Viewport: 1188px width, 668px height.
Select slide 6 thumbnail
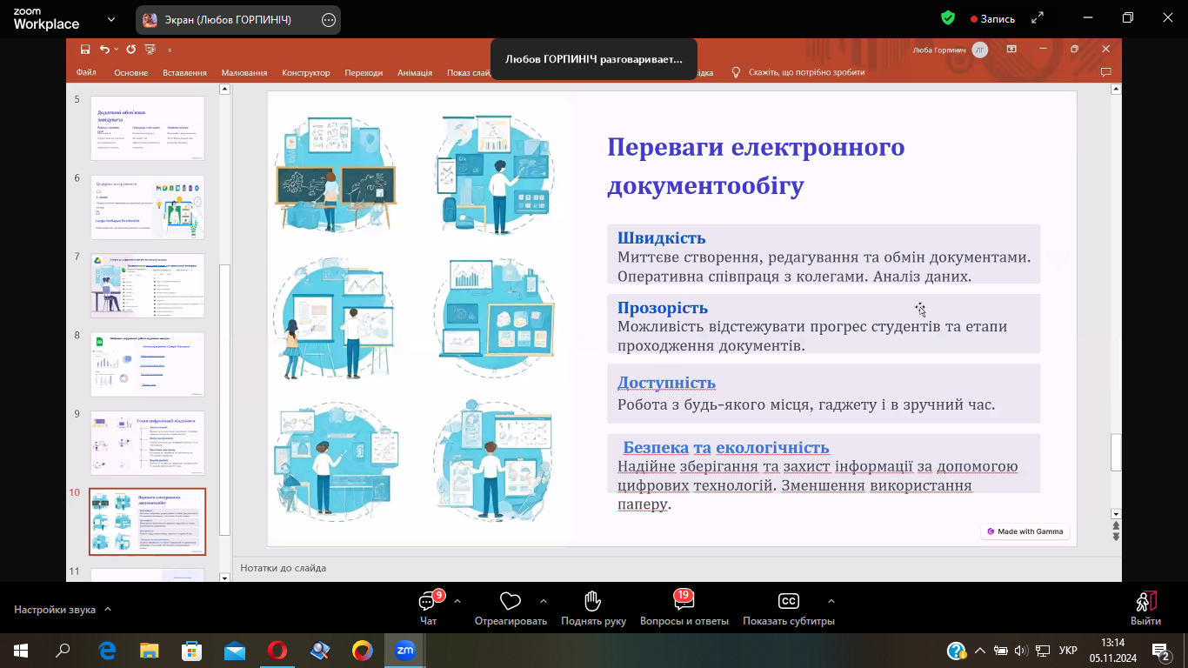(148, 207)
